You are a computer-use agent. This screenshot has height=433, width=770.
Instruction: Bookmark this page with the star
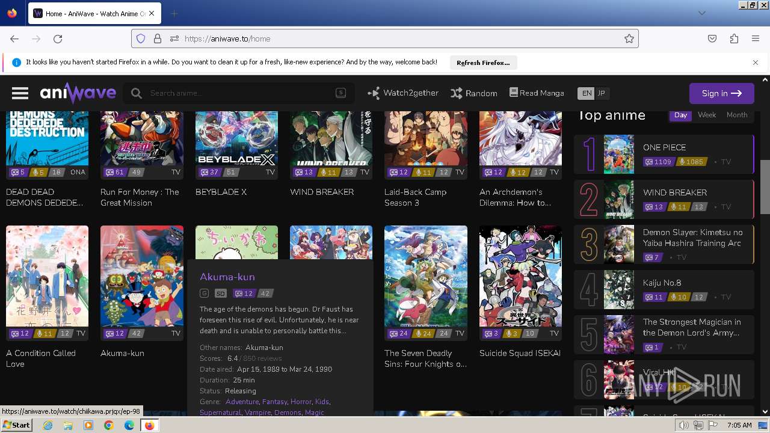pyautogui.click(x=629, y=38)
